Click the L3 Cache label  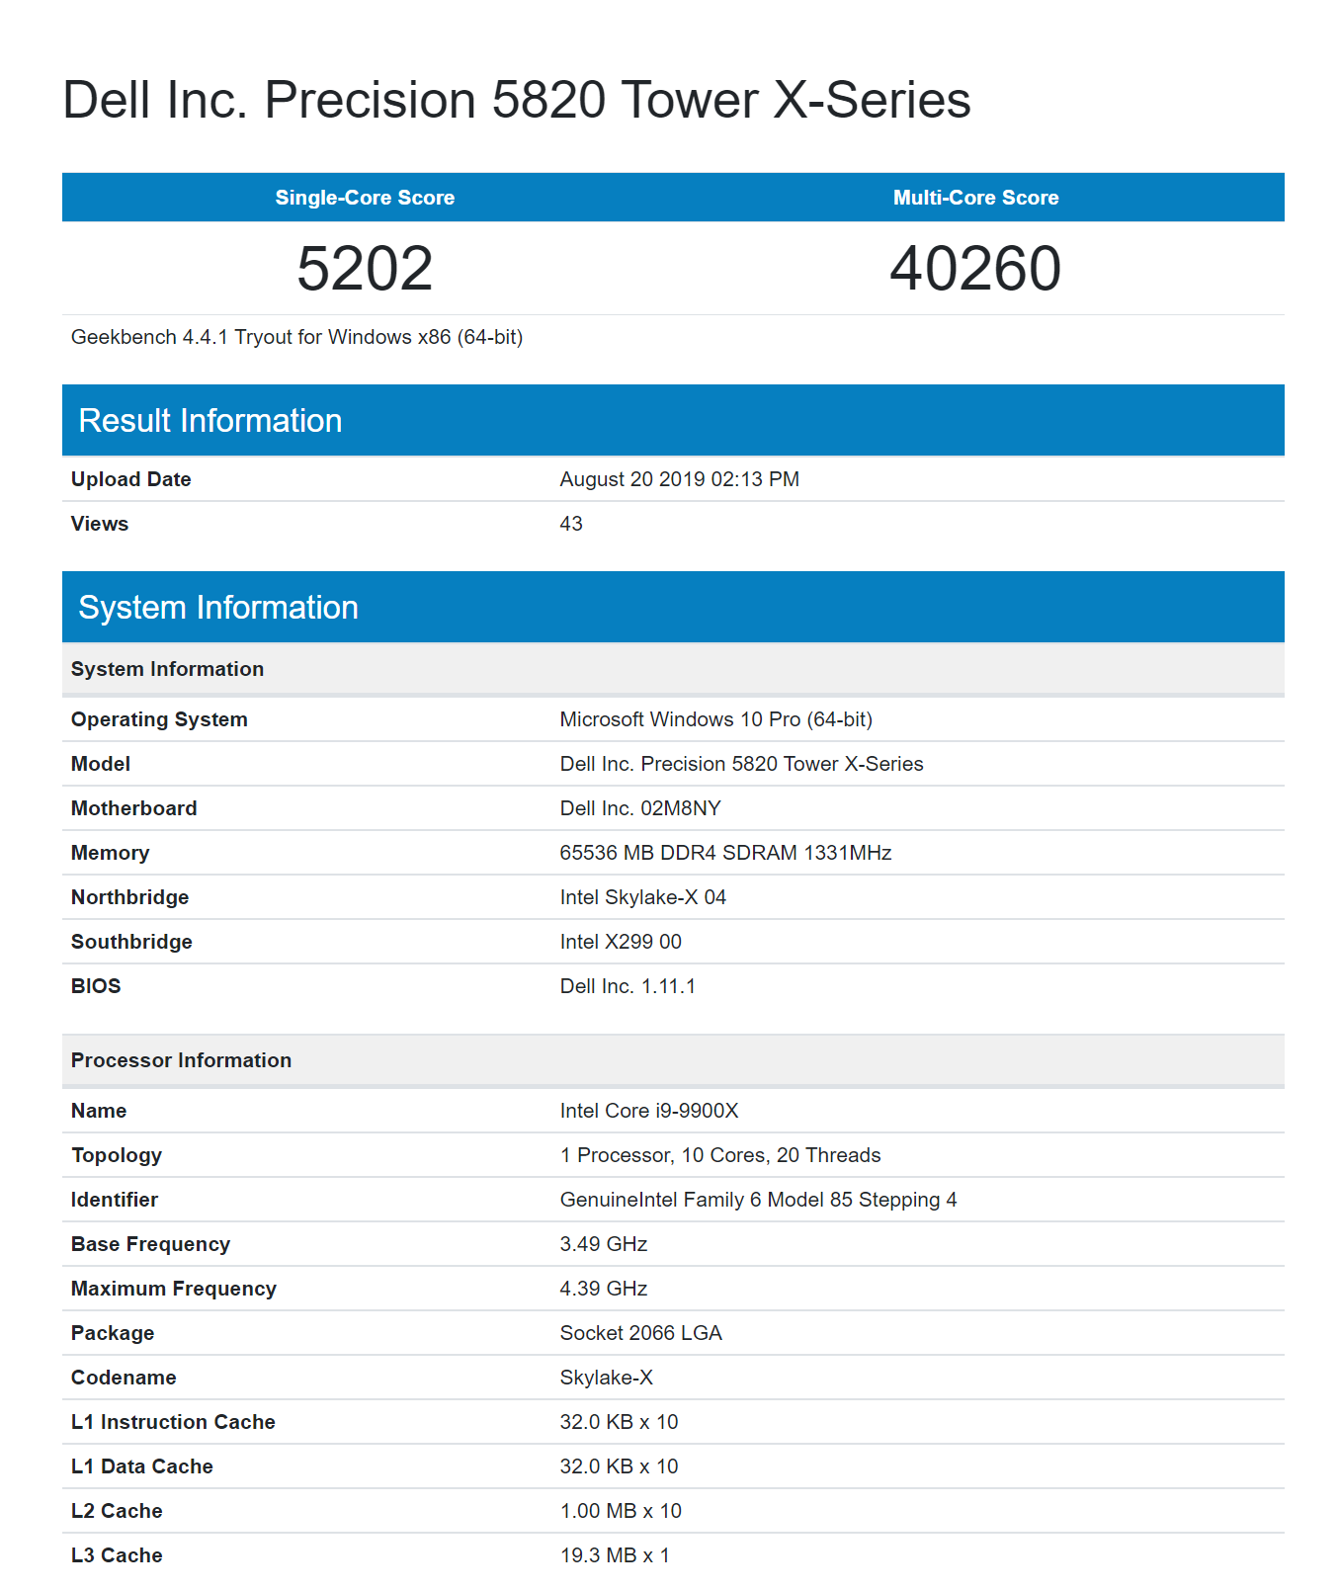(117, 1555)
